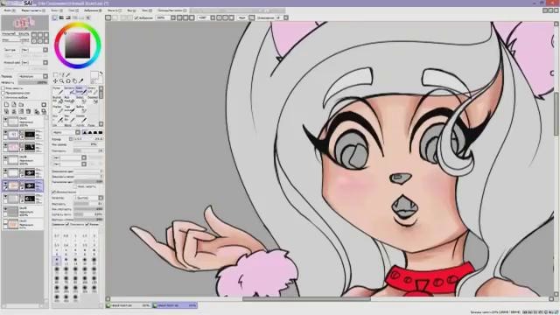Choose the Watercolor brush tool
The image size is (560, 315).
93,90
